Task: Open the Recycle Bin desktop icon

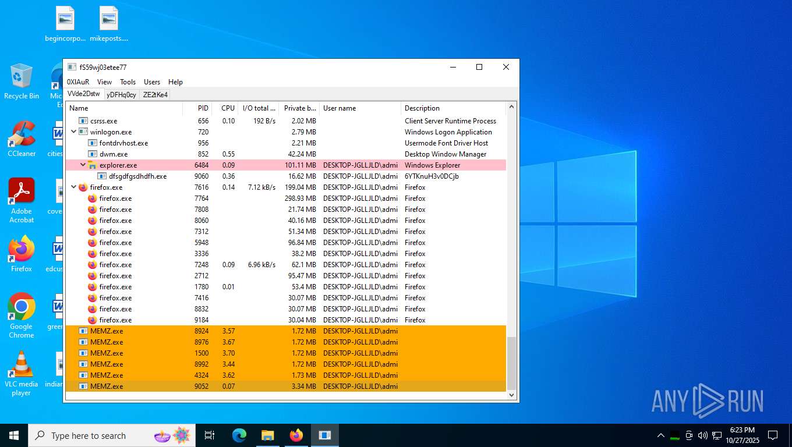Action: (22, 81)
